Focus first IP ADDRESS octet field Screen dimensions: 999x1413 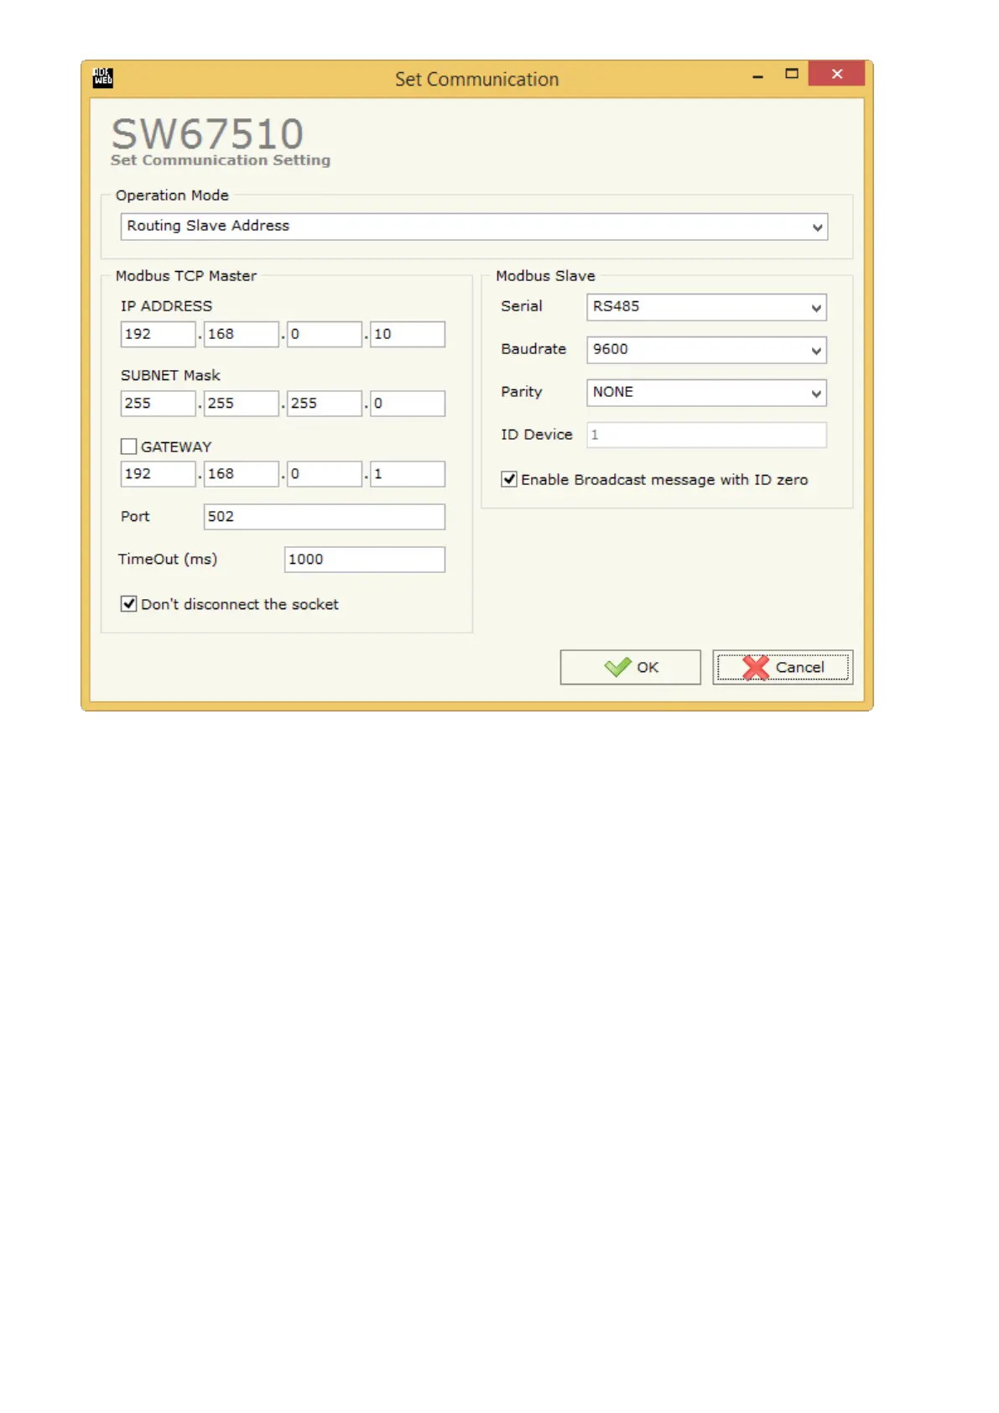[x=158, y=334]
